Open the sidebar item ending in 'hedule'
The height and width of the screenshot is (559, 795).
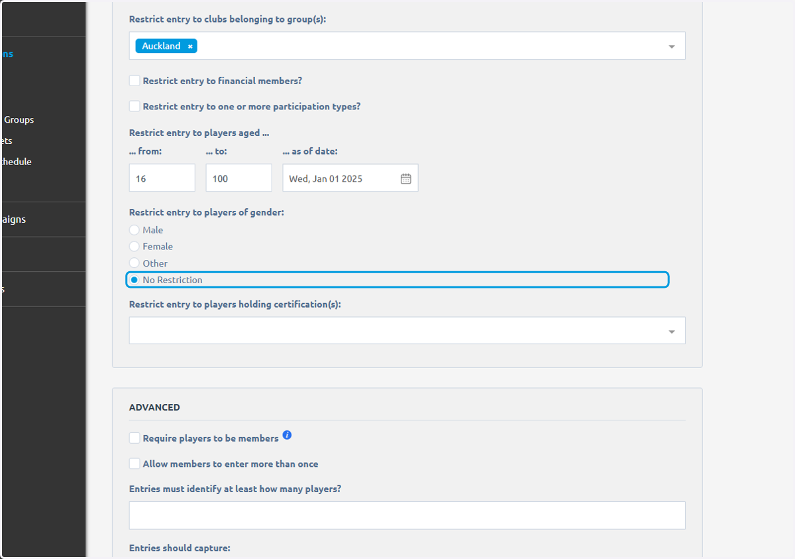coord(16,162)
